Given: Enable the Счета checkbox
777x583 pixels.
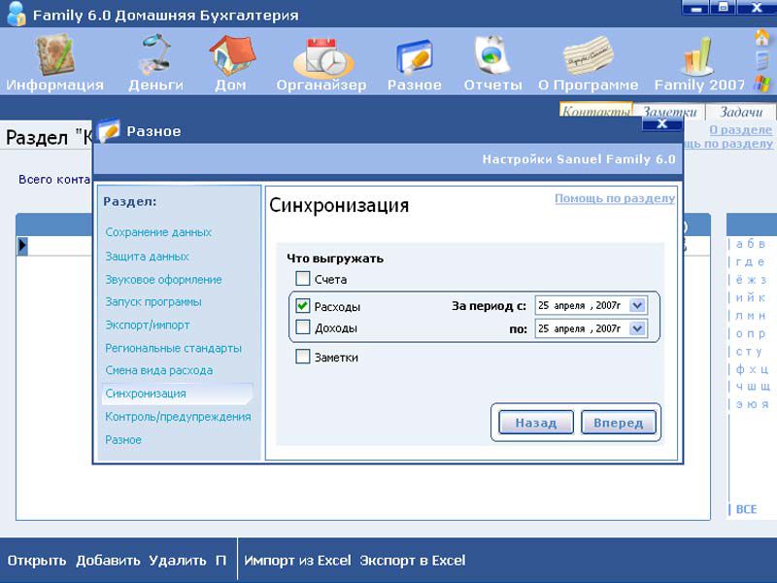Looking at the screenshot, I should coord(303,279).
